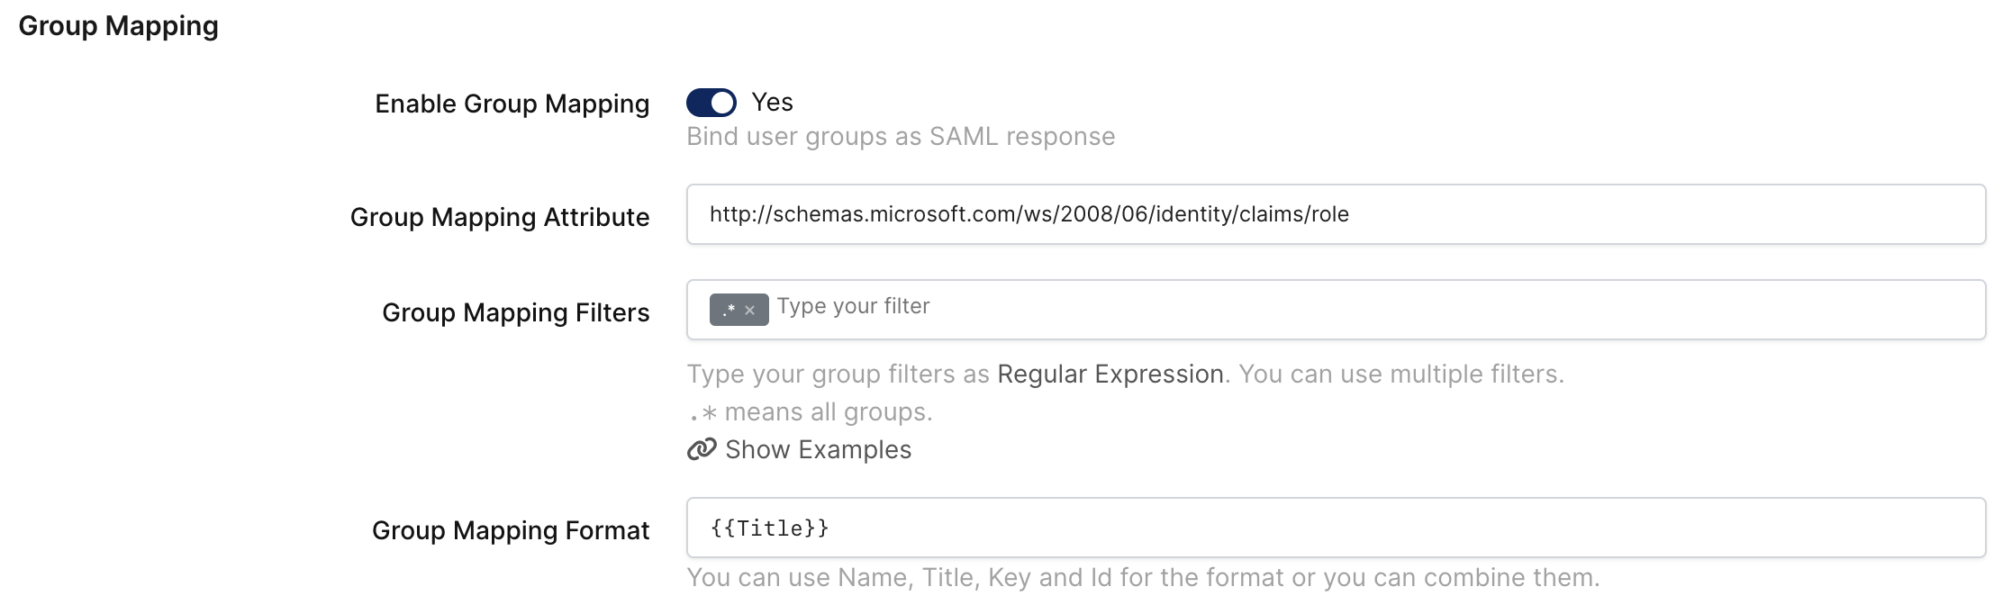Click the Group Mapping Filters label
Image resolution: width=2003 pixels, height=614 pixels.
[515, 313]
